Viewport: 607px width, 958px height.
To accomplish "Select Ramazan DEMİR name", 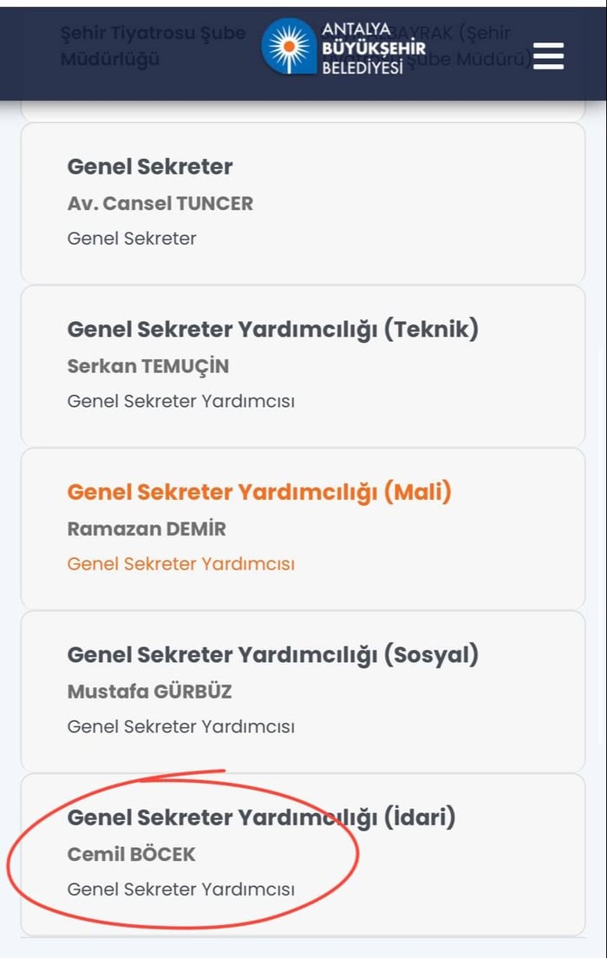I will point(147,528).
